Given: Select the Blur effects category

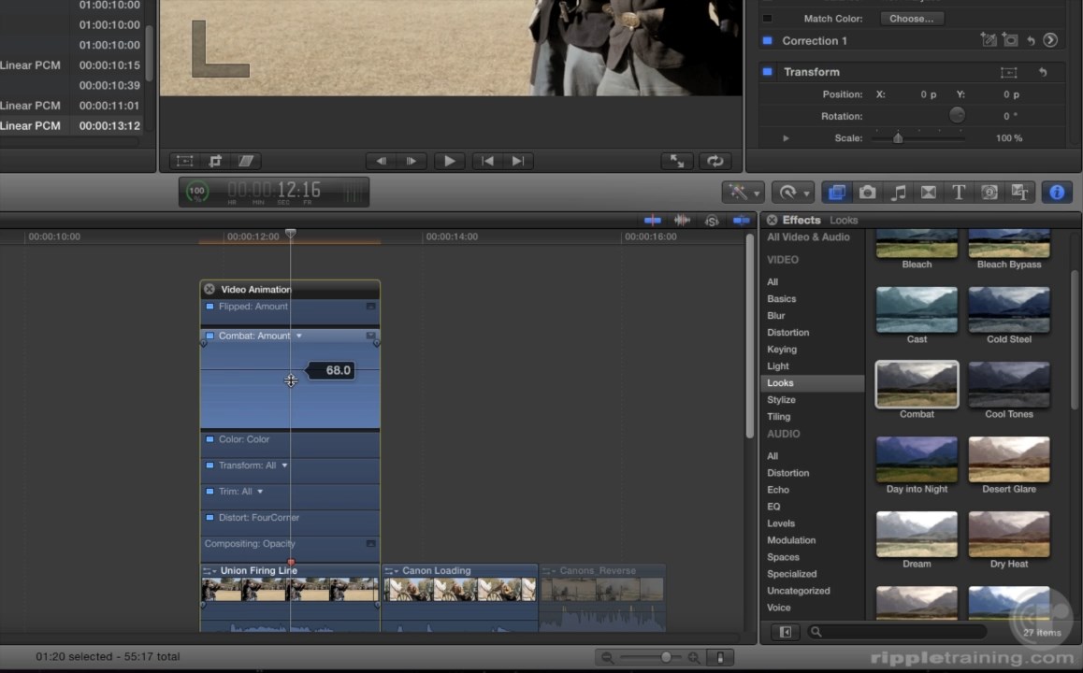Looking at the screenshot, I should (x=776, y=316).
